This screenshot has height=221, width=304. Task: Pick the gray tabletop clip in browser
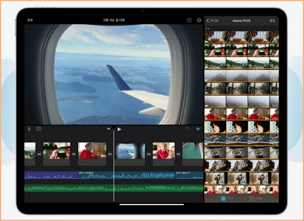[241, 140]
